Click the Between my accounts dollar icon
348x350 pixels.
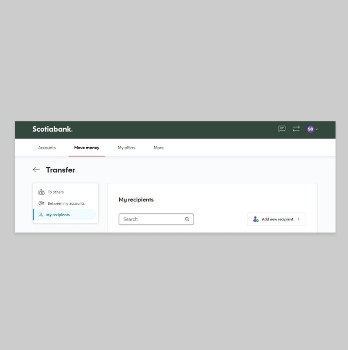41,203
